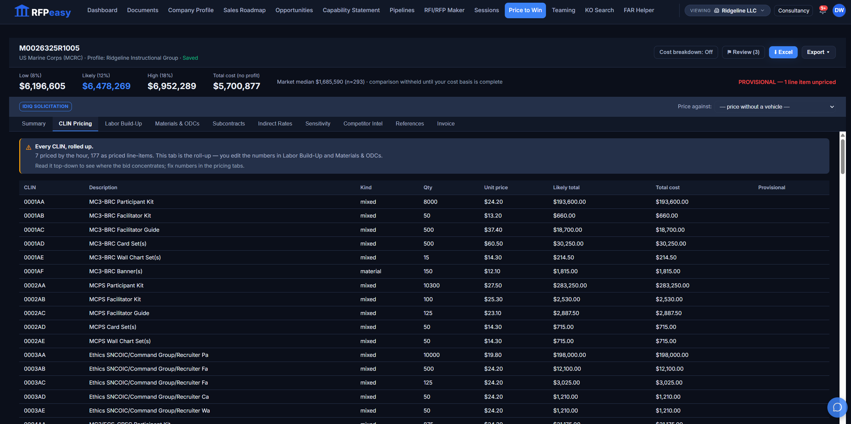This screenshot has height=424, width=851.
Task: Open KO Search
Action: 599,10
